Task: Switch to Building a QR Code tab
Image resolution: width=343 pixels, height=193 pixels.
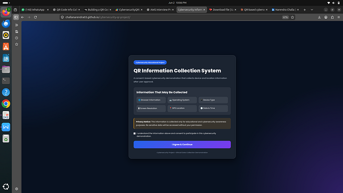Action: [x=98, y=10]
